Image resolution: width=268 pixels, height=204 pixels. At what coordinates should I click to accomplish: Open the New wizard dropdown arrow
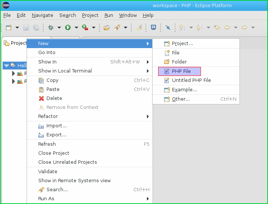[x=17, y=27]
